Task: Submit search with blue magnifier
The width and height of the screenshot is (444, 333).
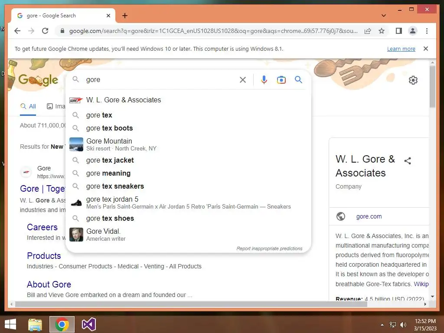Action: [x=298, y=80]
